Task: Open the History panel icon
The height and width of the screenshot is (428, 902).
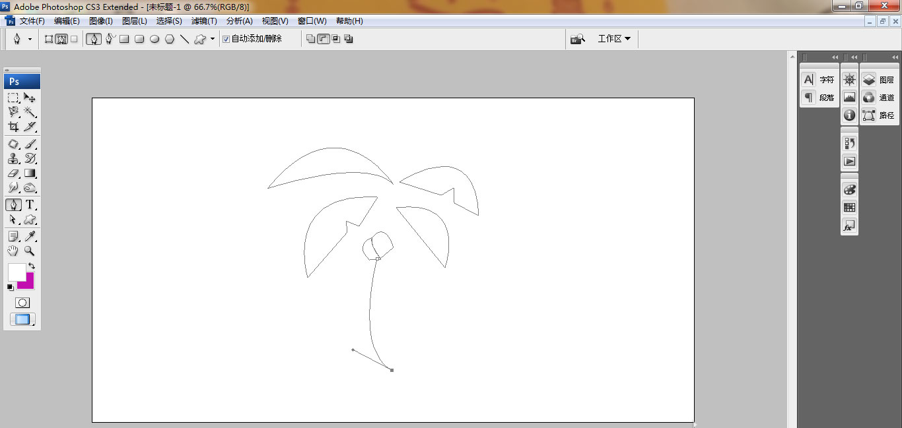Action: coord(849,143)
